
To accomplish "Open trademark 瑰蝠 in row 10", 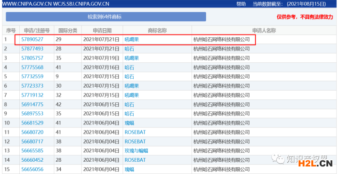I will (129, 123).
